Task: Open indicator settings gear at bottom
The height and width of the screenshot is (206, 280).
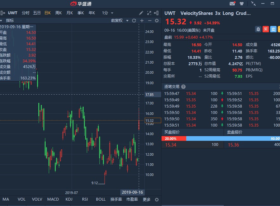Action: [157, 200]
